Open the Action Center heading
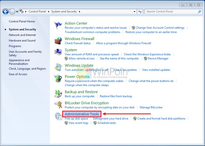 [x=76, y=23]
